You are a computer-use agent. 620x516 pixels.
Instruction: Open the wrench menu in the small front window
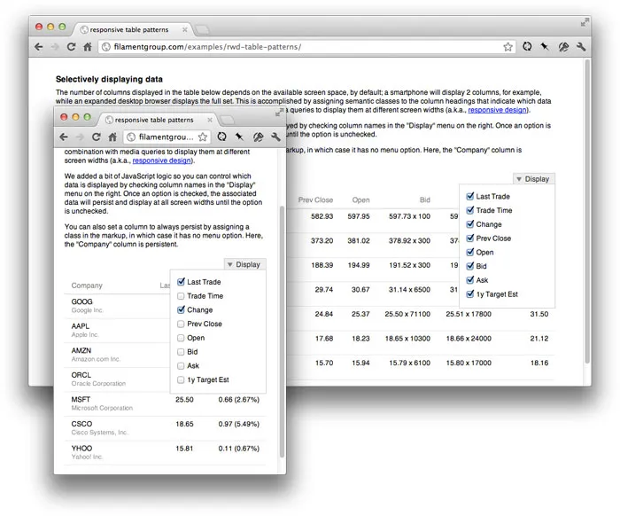(x=275, y=137)
